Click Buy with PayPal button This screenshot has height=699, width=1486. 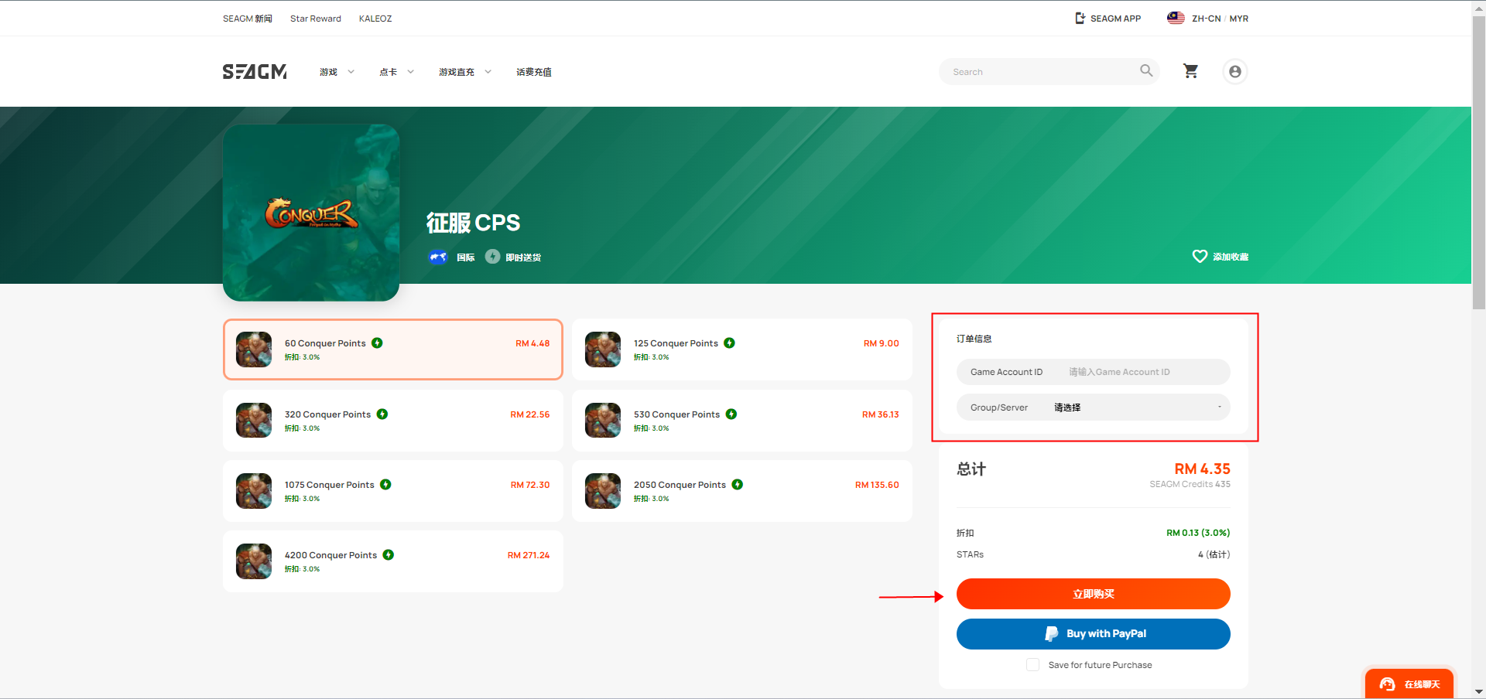tap(1093, 633)
